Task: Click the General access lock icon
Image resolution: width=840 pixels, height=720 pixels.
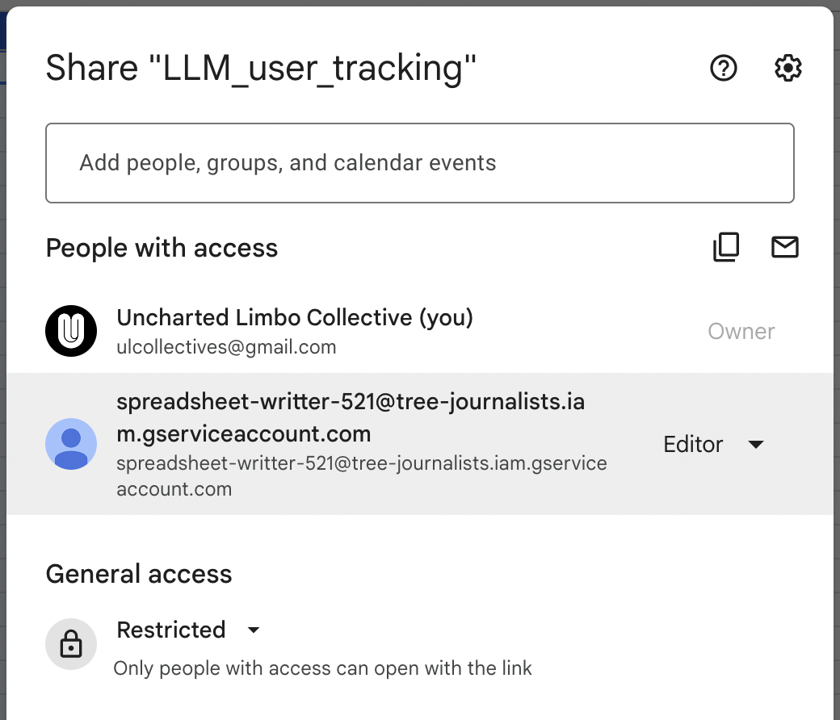Action: click(x=71, y=644)
